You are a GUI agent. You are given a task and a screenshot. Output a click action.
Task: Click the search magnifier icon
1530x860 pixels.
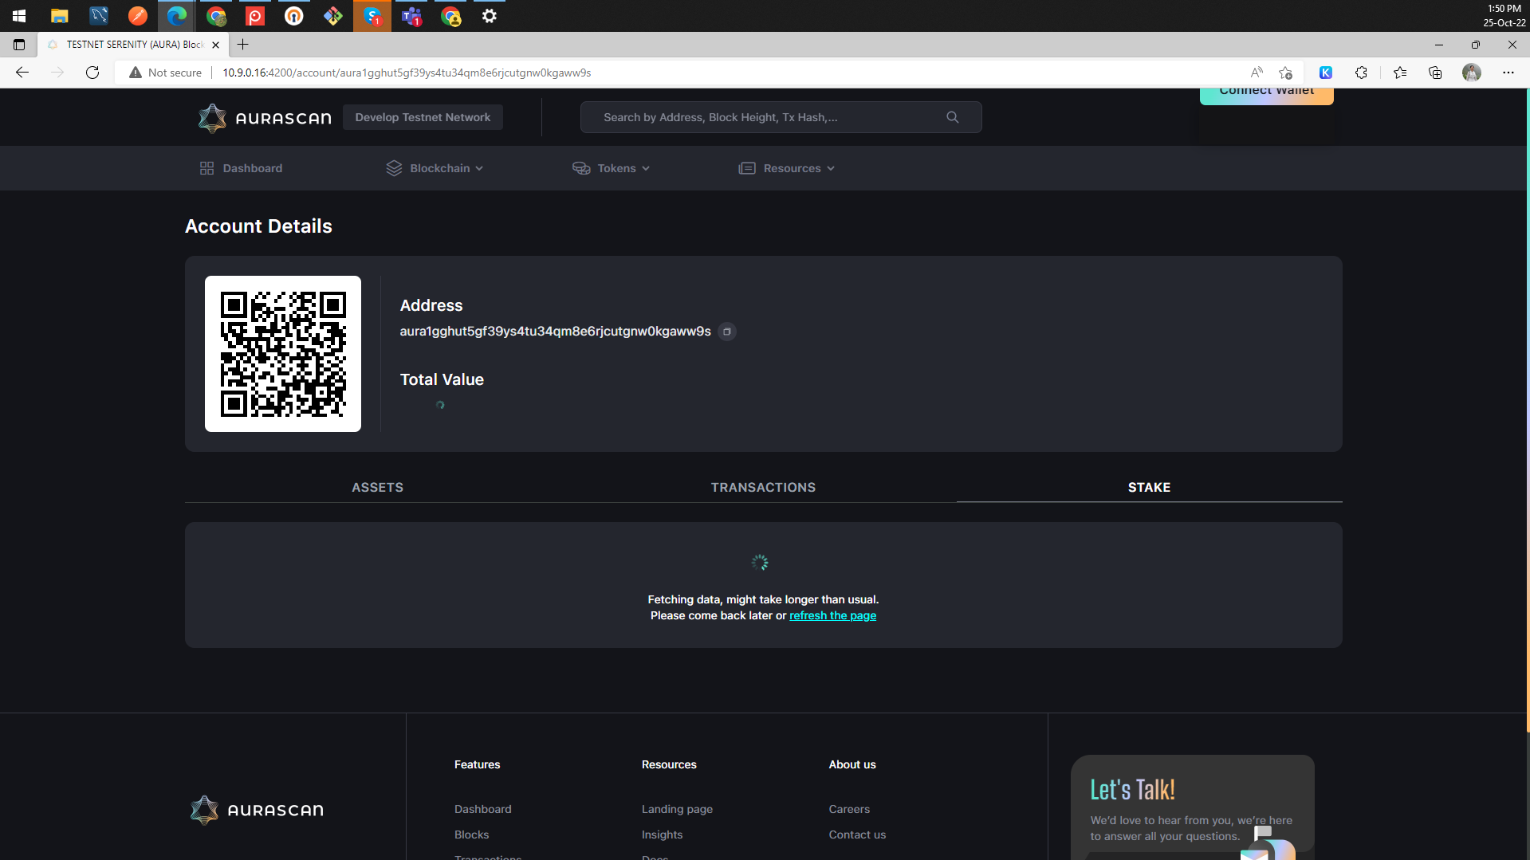(x=952, y=117)
